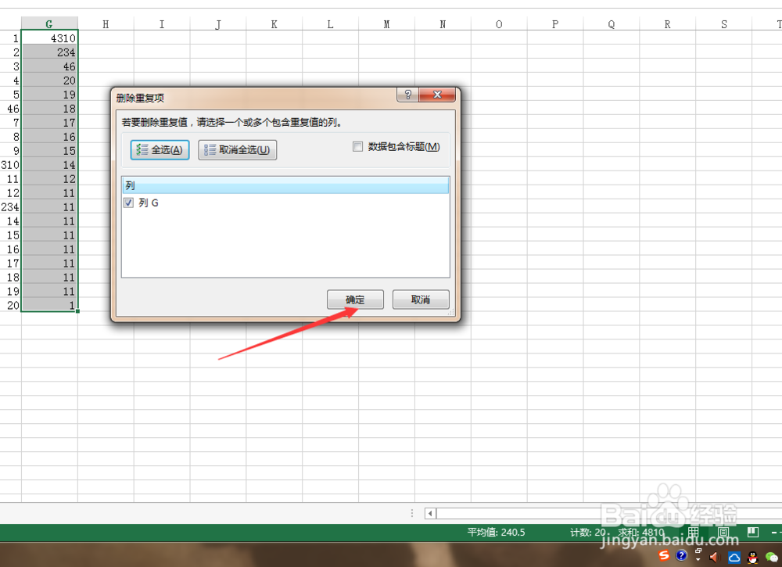Select column G header
The image size is (782, 567).
tap(49, 24)
